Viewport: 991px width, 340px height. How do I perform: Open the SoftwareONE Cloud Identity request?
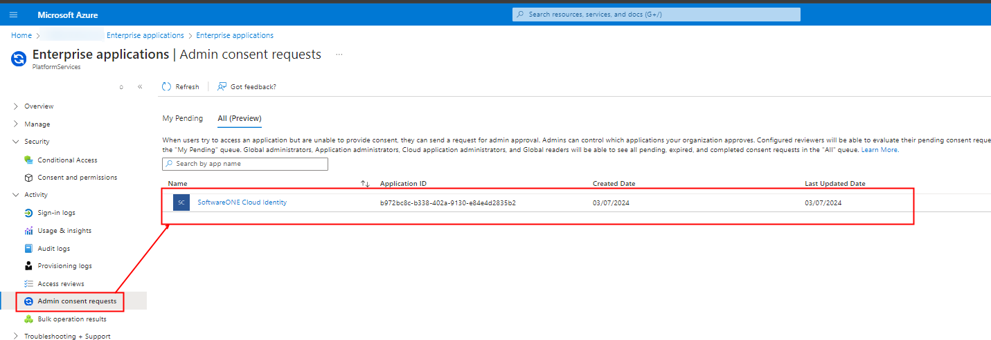click(x=242, y=202)
